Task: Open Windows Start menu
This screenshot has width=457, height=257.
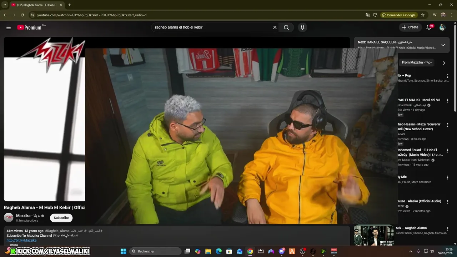Action: [x=123, y=251]
